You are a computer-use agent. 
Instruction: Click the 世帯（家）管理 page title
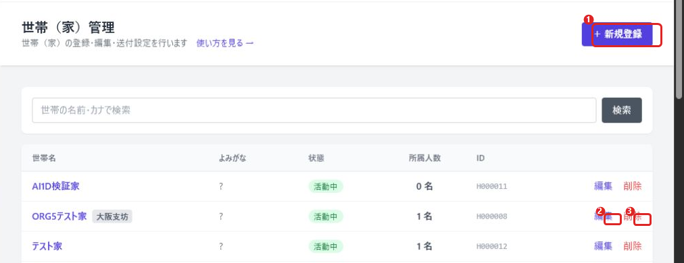click(68, 28)
